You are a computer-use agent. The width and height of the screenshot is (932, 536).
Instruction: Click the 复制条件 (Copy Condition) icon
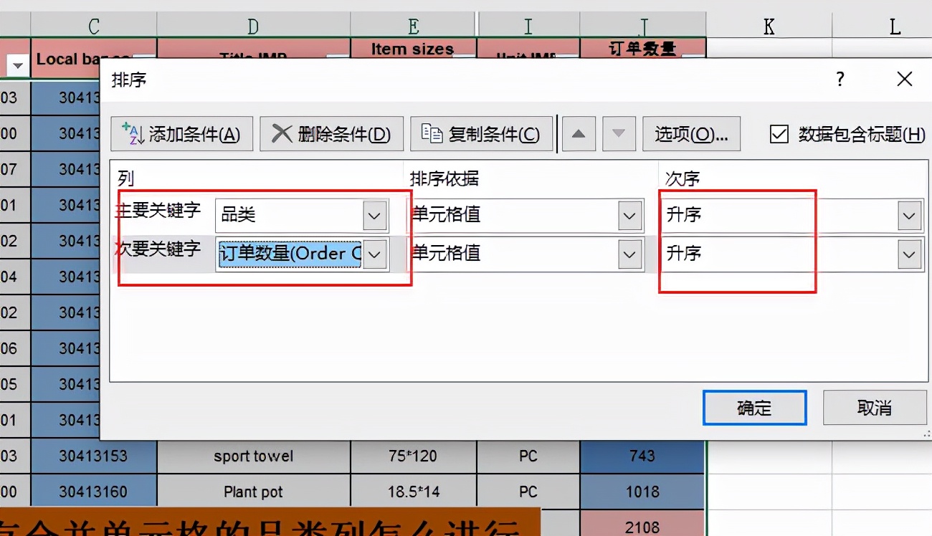point(480,133)
